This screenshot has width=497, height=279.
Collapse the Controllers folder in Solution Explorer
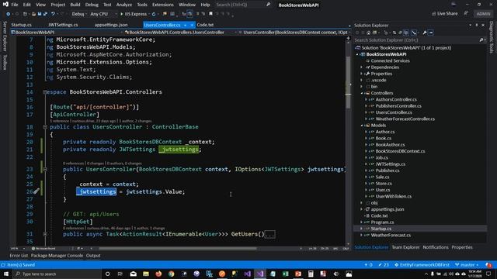(x=362, y=93)
